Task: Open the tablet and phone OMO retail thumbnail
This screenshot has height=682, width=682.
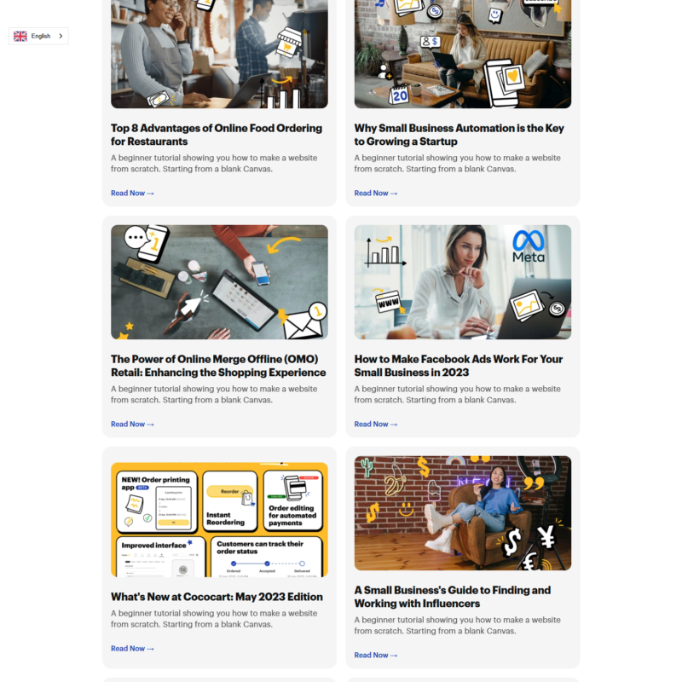Action: point(219,282)
